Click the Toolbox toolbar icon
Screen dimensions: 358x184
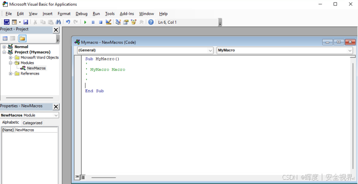coord(141,22)
